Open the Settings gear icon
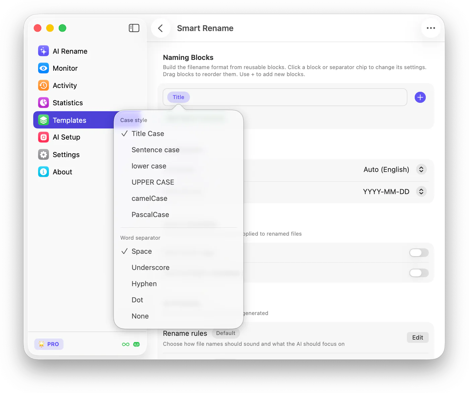The height and width of the screenshot is (393, 469). tap(44, 154)
